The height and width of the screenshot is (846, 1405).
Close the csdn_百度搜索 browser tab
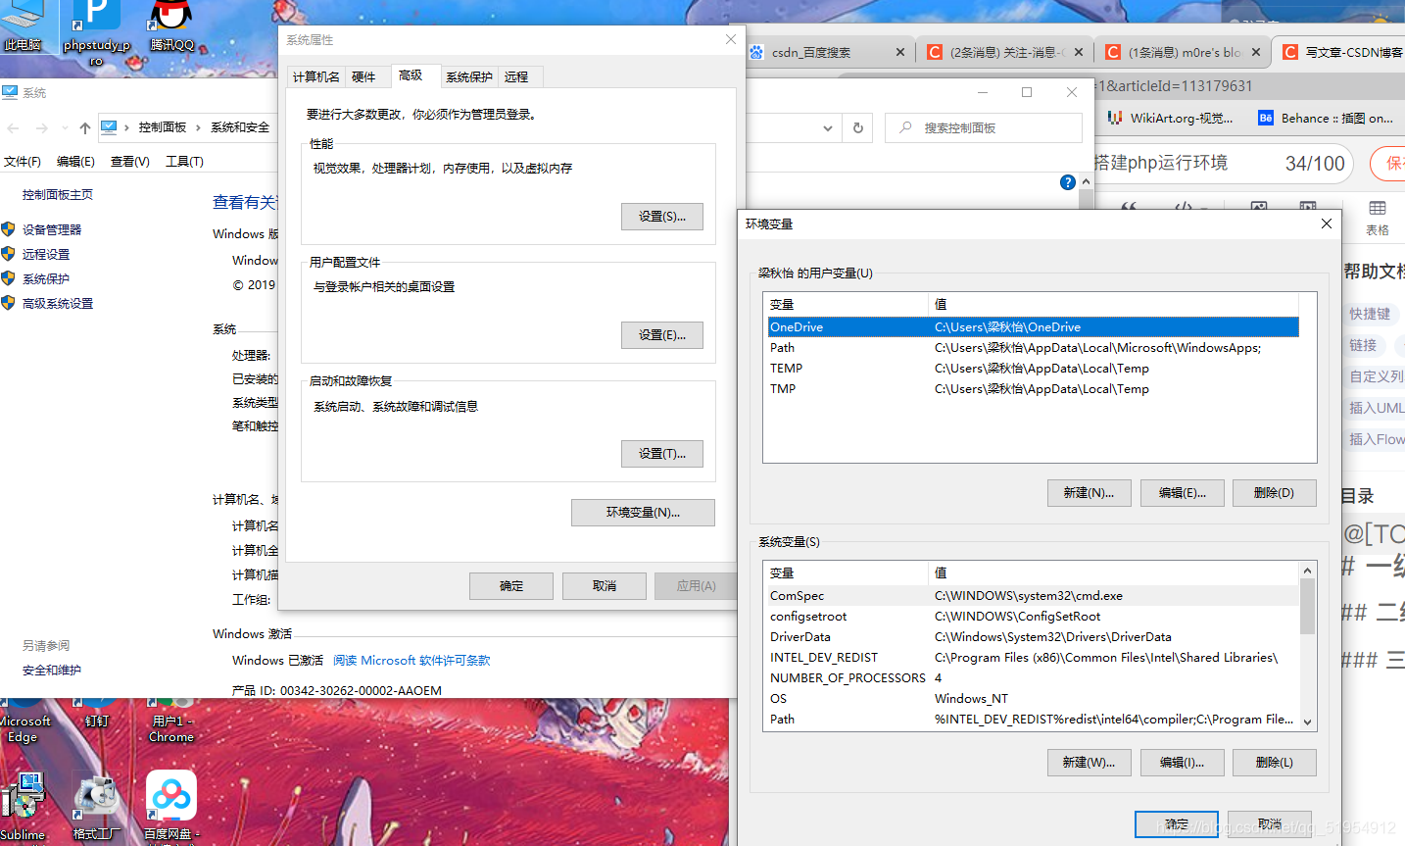click(900, 52)
